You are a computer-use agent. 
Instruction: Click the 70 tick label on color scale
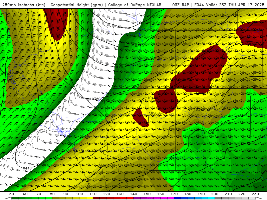39,194
